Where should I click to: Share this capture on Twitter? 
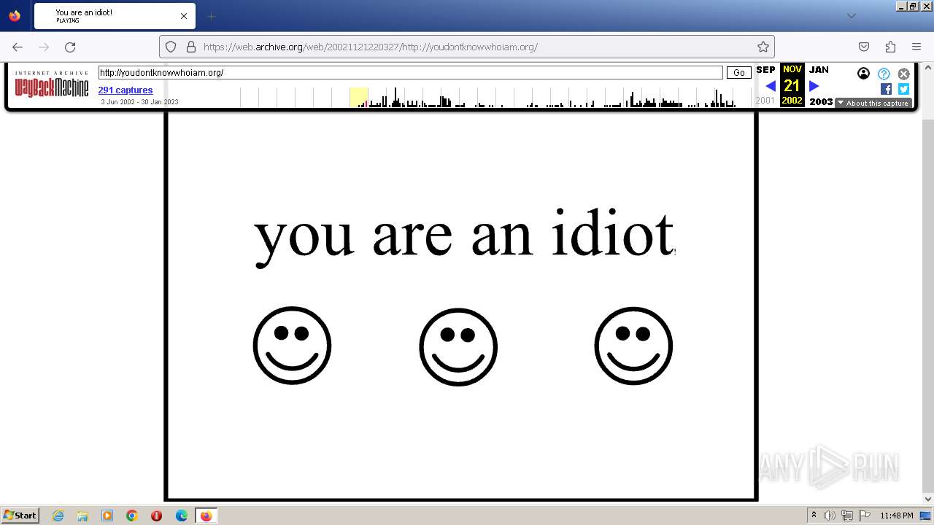tap(903, 89)
